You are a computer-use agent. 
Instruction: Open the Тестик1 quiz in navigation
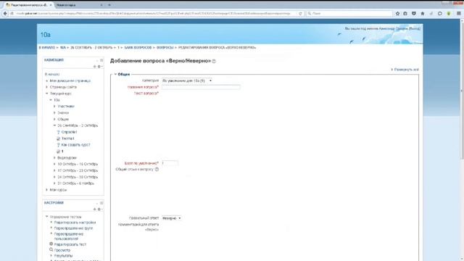pyautogui.click(x=68, y=138)
